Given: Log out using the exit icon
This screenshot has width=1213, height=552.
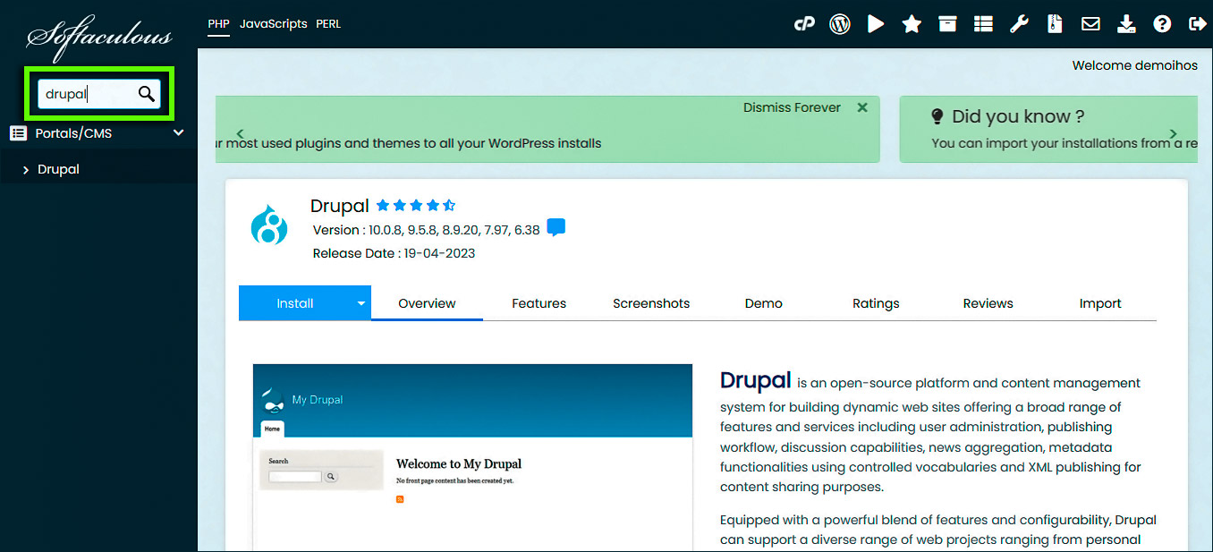Looking at the screenshot, I should click(x=1198, y=24).
